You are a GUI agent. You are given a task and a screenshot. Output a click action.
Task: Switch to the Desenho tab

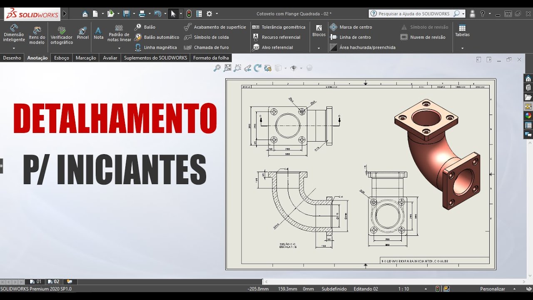[x=12, y=58]
